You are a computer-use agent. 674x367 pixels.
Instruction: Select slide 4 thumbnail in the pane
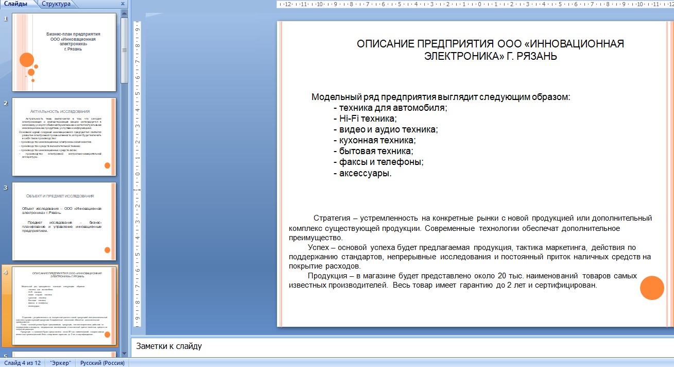[64, 306]
